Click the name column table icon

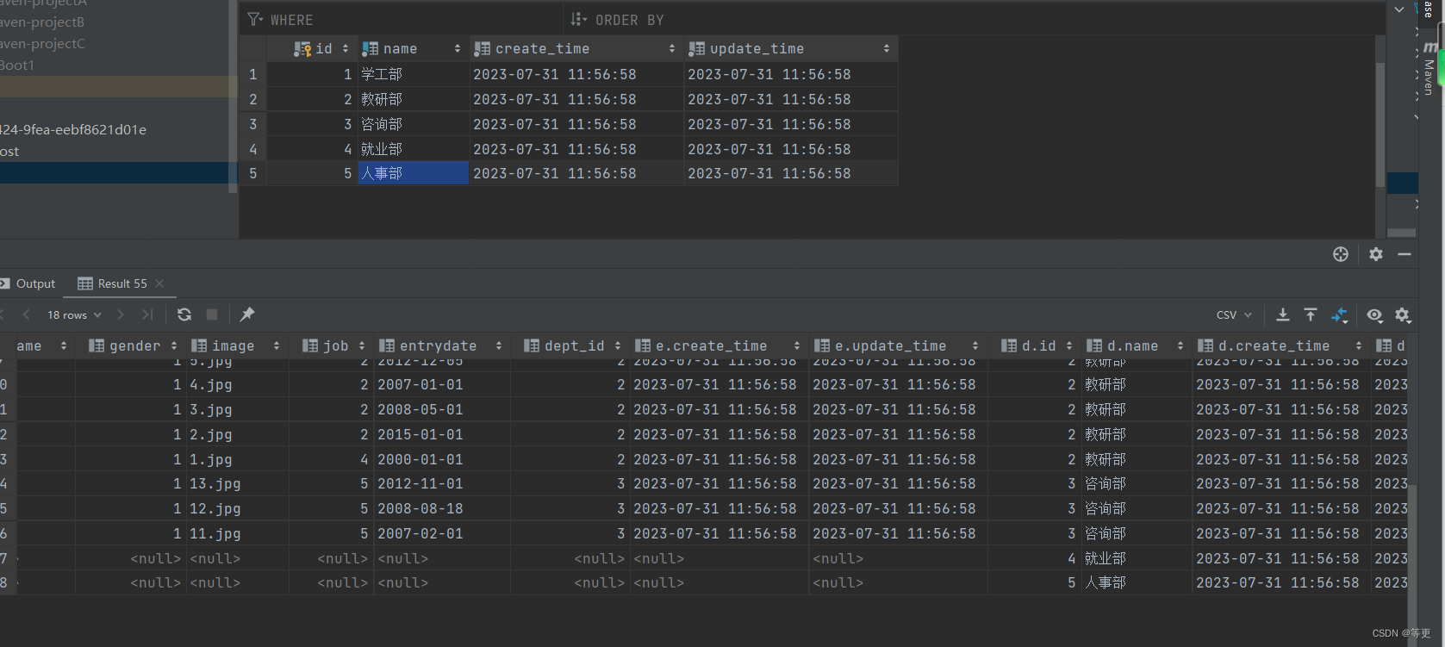370,49
